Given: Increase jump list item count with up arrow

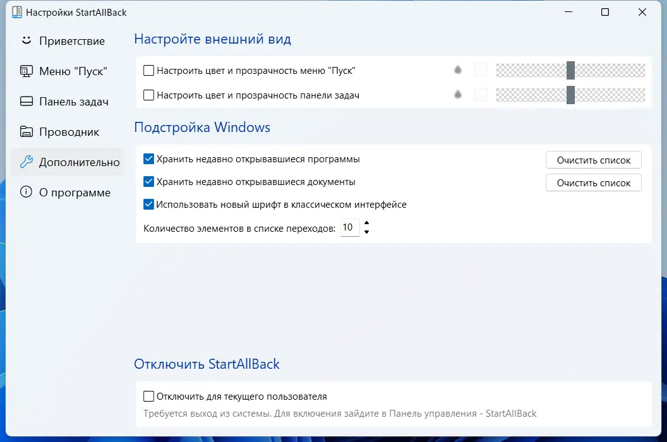Looking at the screenshot, I should (x=367, y=223).
